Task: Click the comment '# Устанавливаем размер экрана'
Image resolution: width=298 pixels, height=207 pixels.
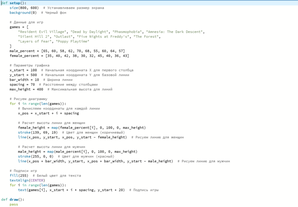Action: click(74, 8)
